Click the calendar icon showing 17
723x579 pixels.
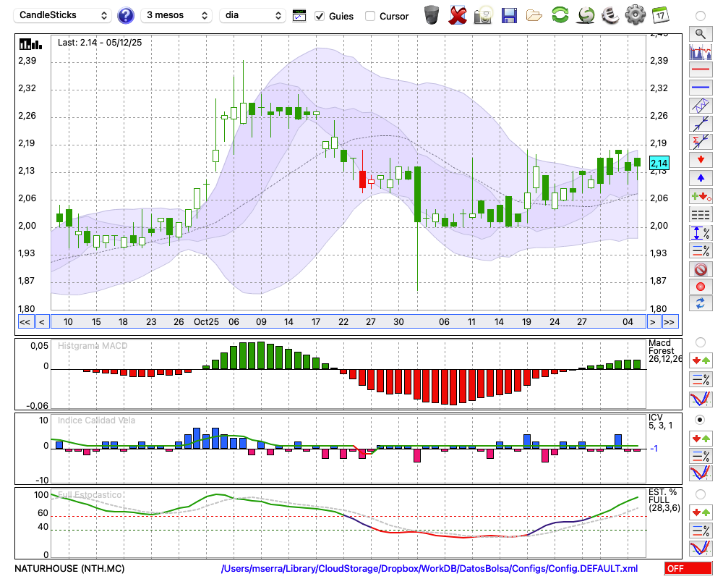[660, 15]
